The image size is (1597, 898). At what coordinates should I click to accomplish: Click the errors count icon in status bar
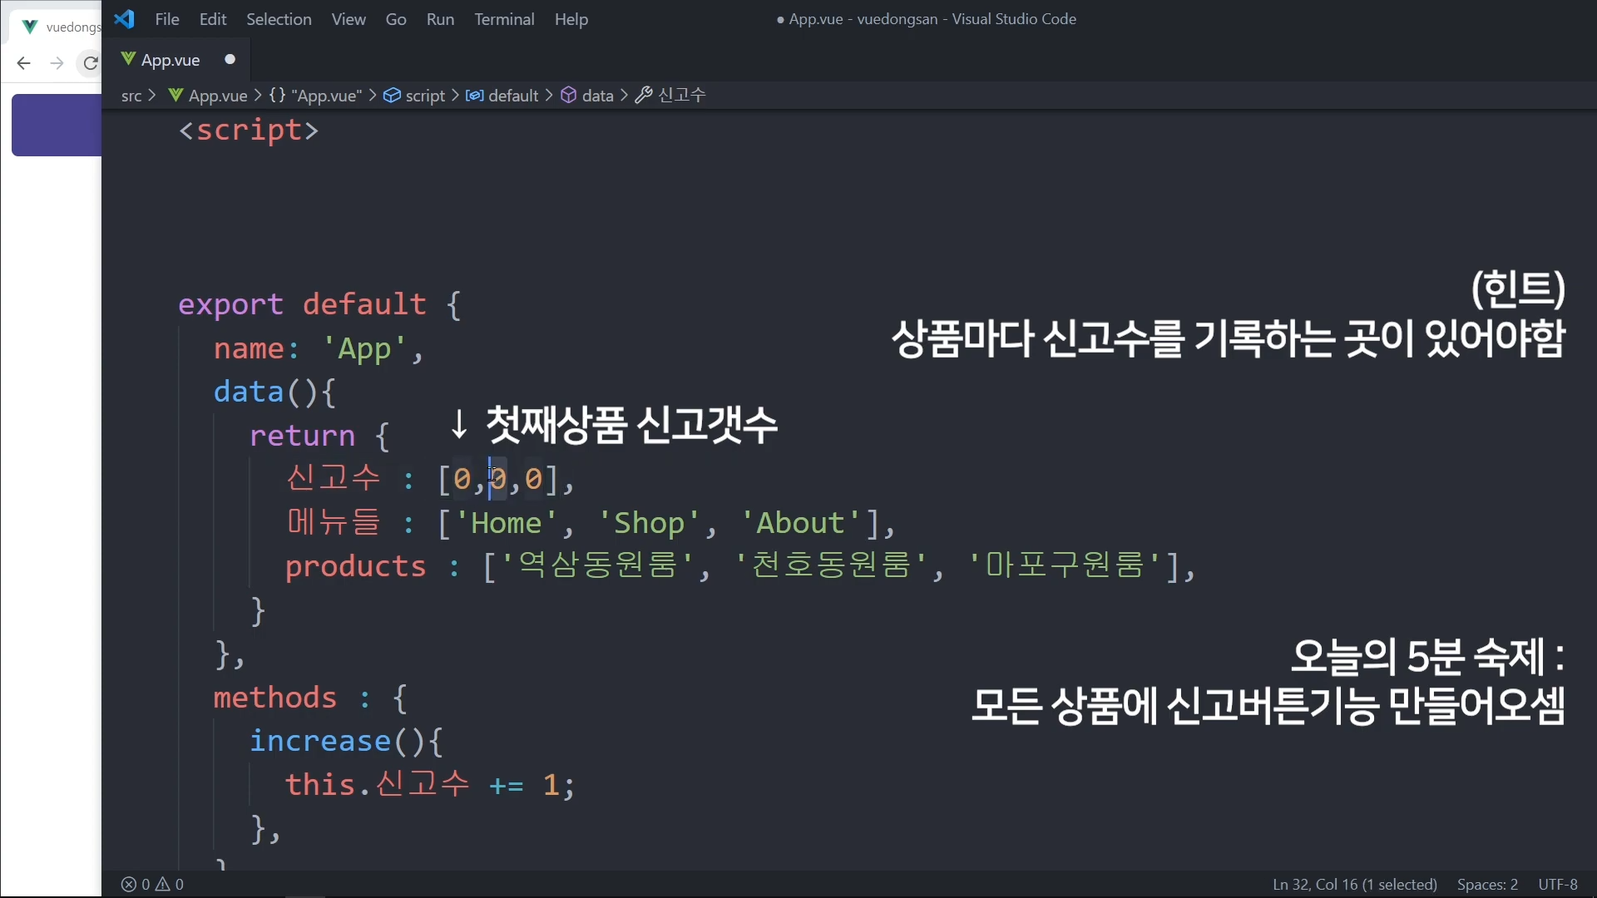click(x=129, y=884)
